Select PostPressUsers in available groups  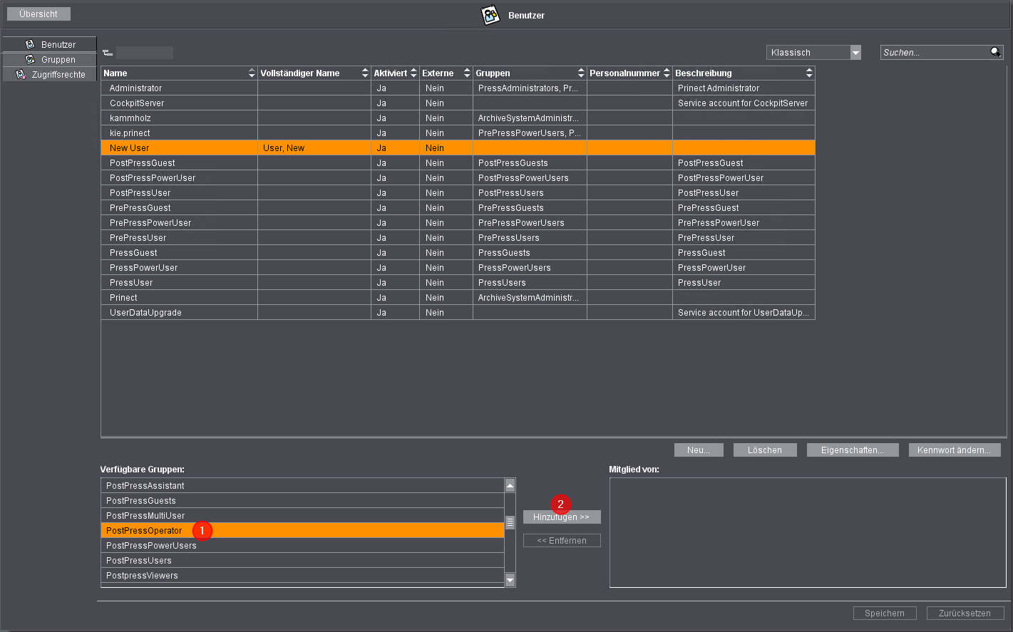tap(302, 561)
